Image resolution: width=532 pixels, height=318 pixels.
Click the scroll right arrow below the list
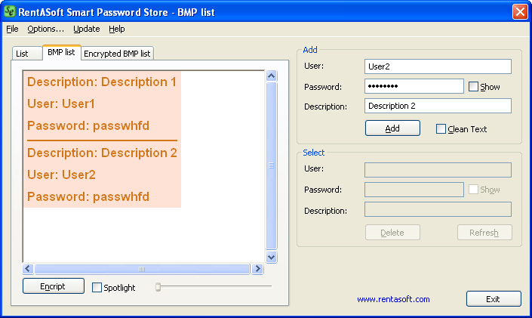coord(257,269)
